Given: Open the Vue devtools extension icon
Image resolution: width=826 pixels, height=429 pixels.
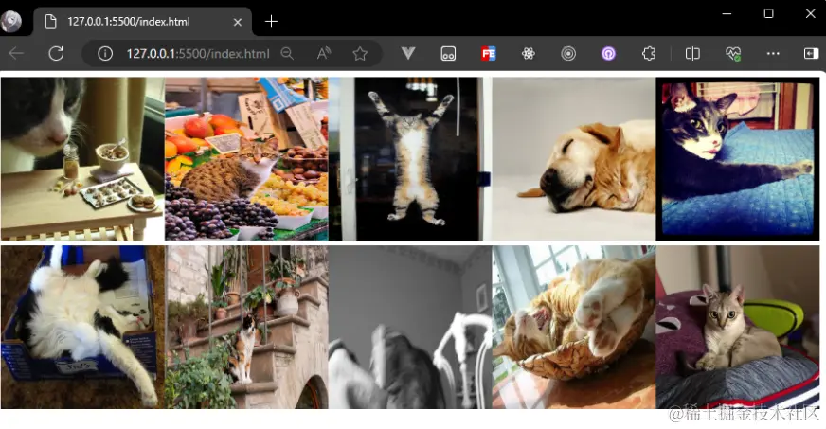Looking at the screenshot, I should click(408, 53).
